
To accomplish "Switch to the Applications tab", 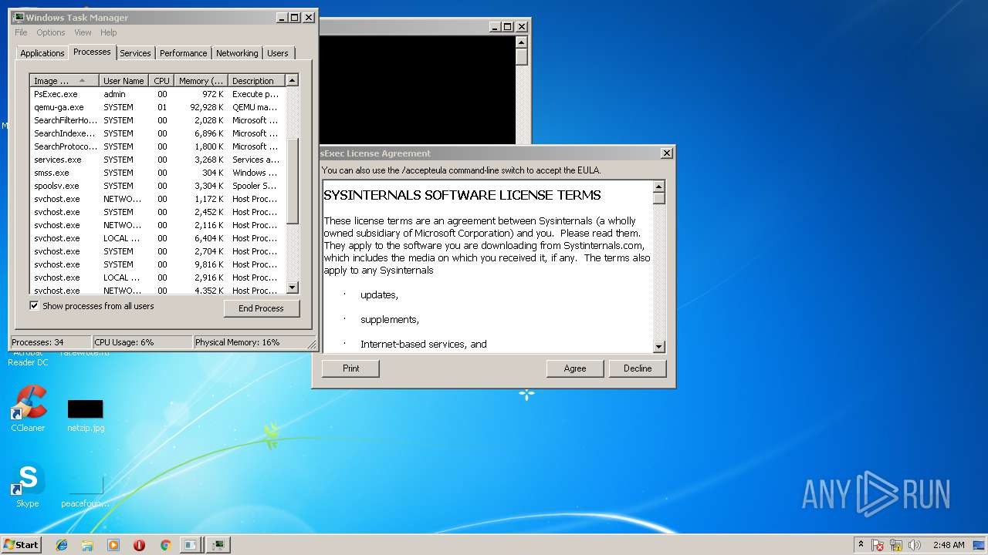I will (x=42, y=53).
